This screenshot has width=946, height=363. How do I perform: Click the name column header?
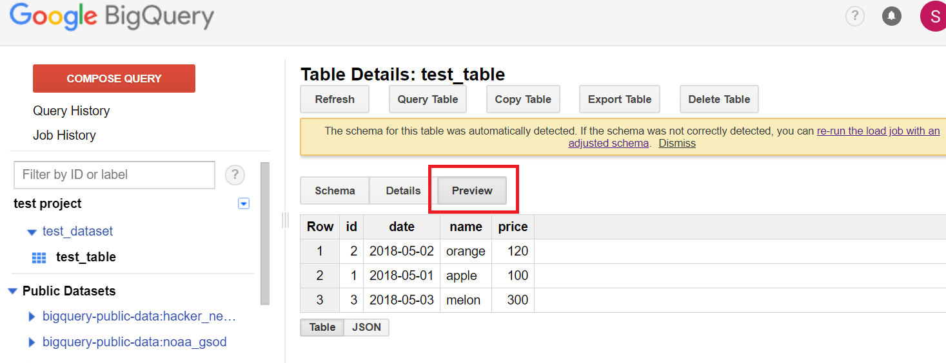[x=466, y=227]
